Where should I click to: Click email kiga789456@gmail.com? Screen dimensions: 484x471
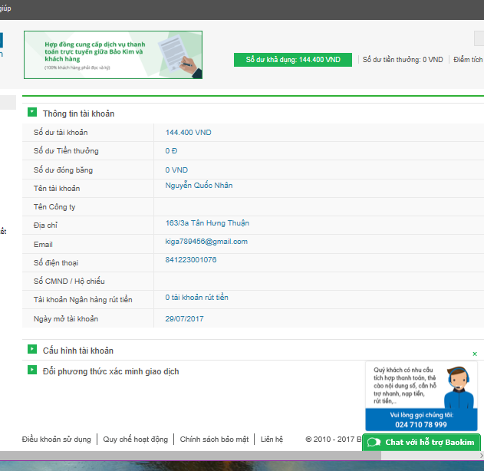[206, 242]
